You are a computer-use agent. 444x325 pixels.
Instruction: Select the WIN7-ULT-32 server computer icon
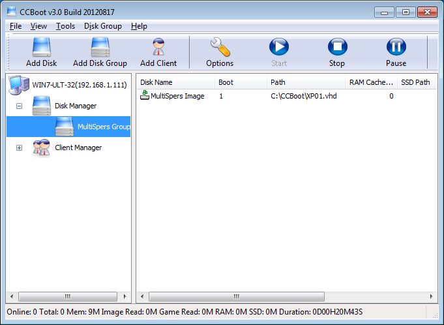coord(19,84)
